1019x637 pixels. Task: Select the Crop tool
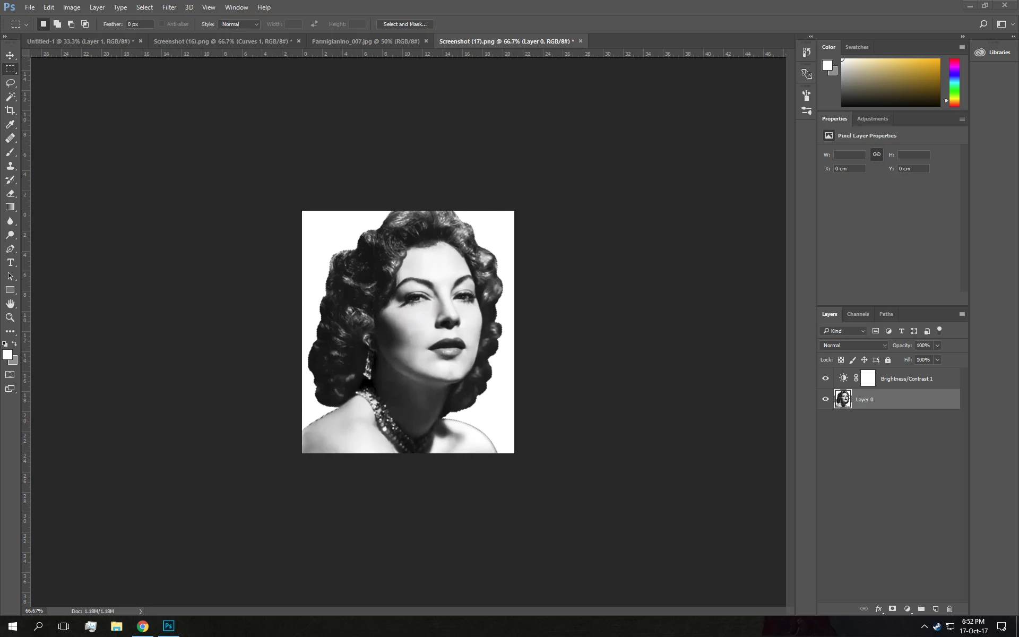click(10, 110)
